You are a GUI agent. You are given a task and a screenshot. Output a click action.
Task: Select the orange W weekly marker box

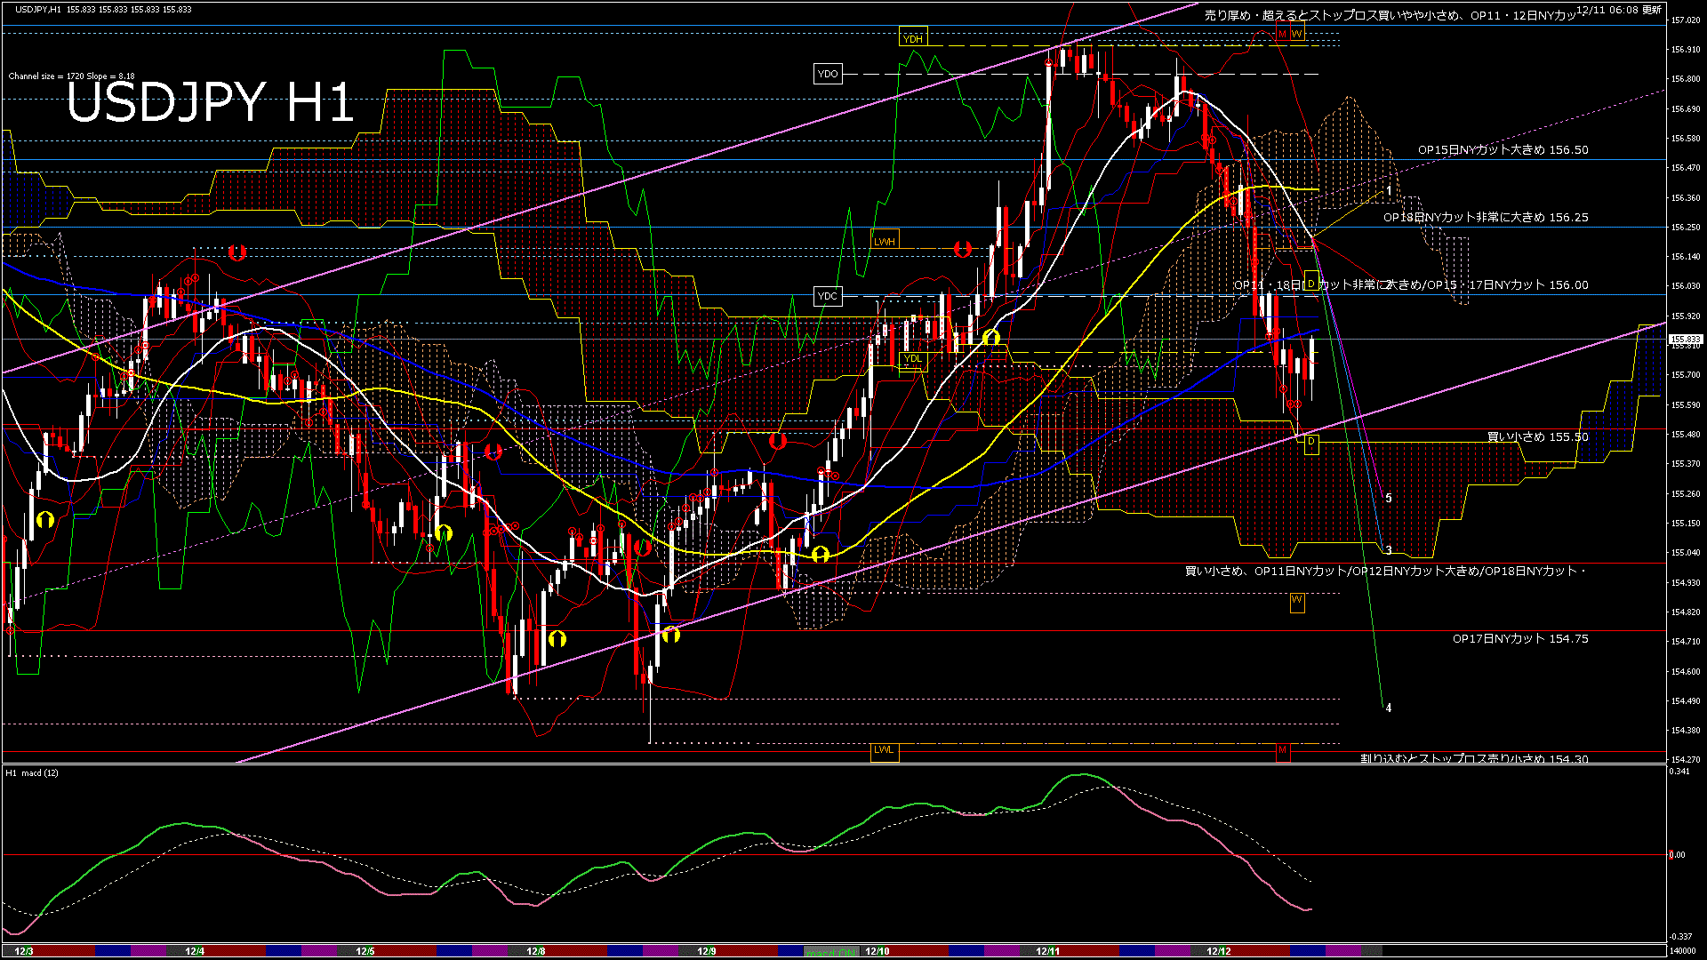(1298, 33)
